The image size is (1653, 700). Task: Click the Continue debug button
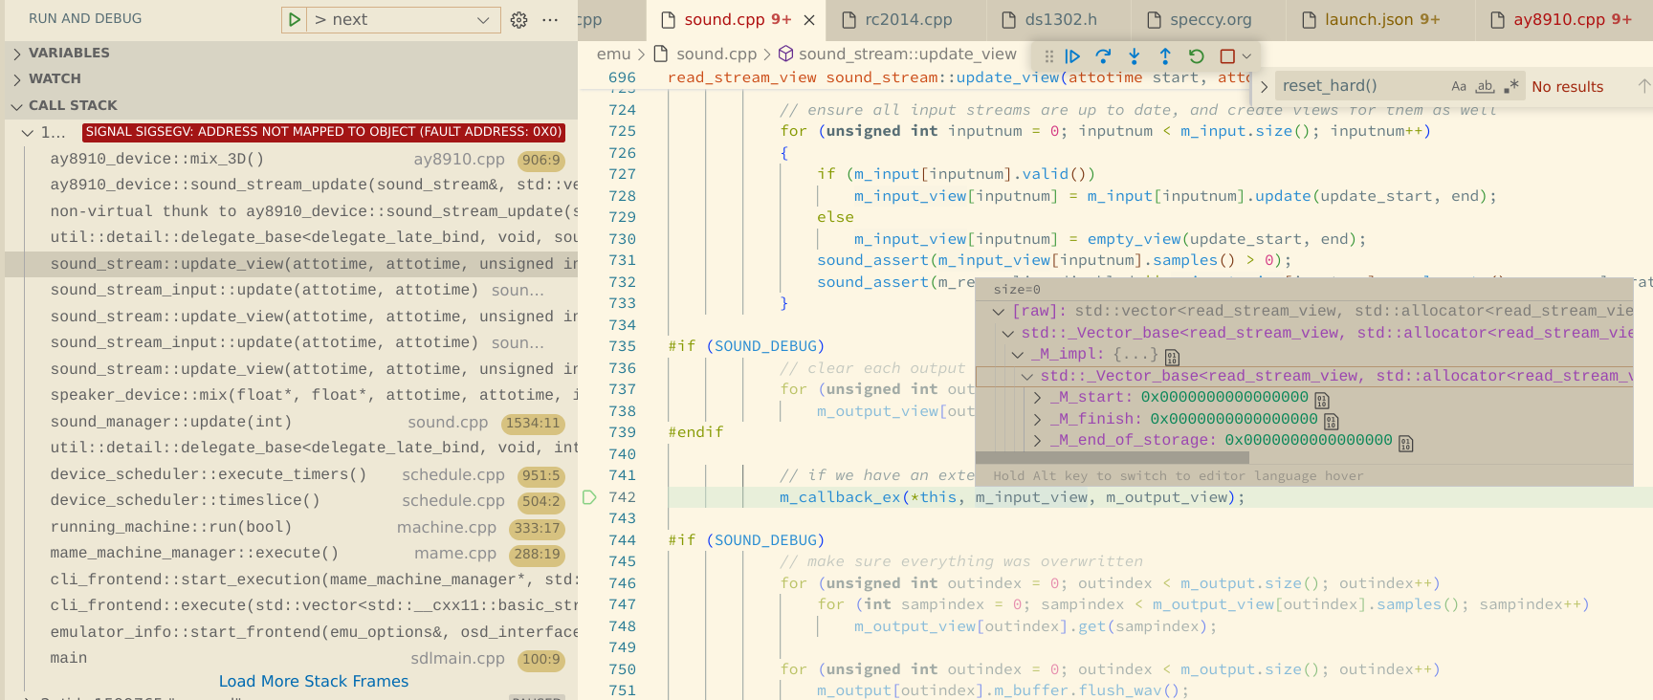click(x=1072, y=56)
